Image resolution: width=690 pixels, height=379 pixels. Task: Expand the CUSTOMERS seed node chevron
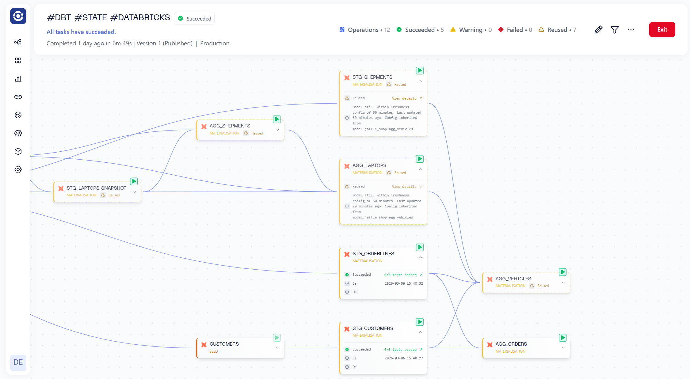[277, 348]
